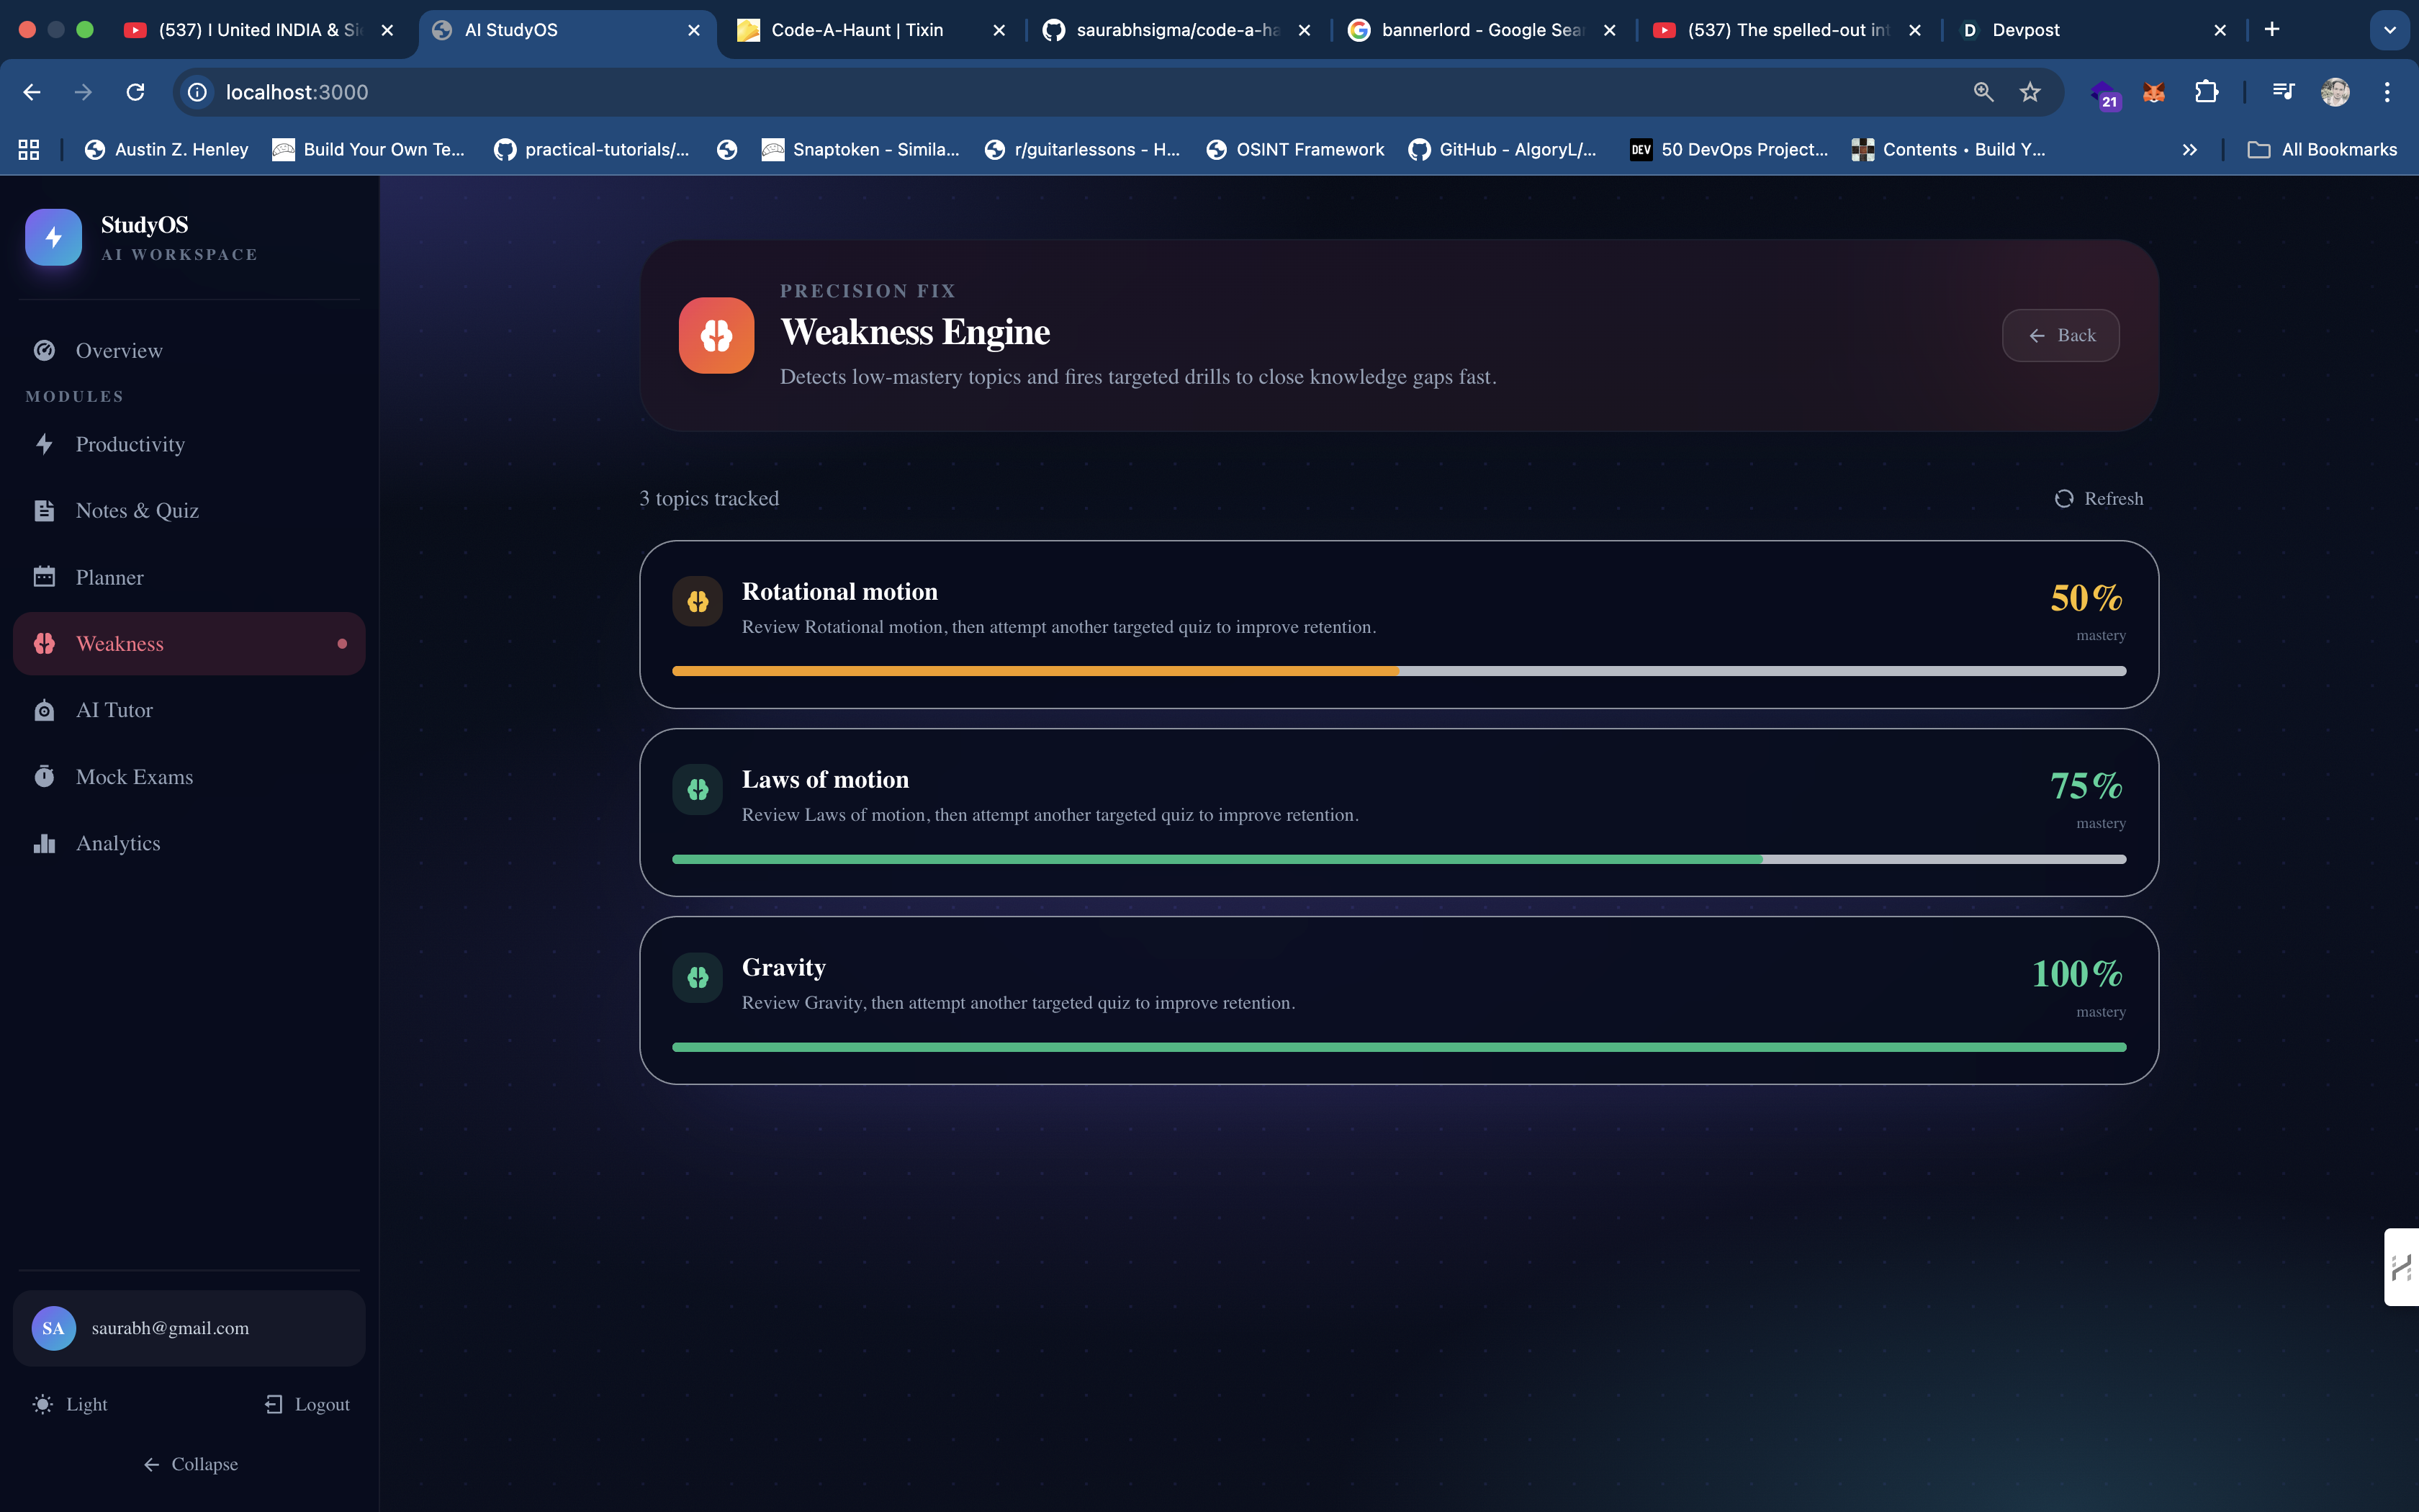Collapse the sidebar
Viewport: 2419px width, 1512px height.
(x=190, y=1464)
